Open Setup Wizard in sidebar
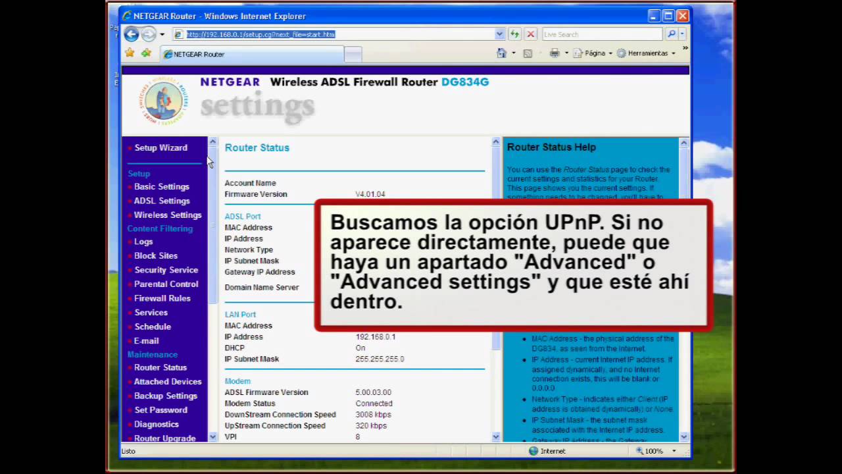 pos(161,147)
